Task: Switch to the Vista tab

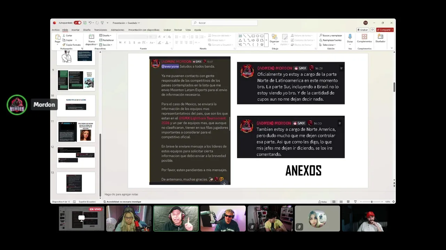Action: coord(188,30)
